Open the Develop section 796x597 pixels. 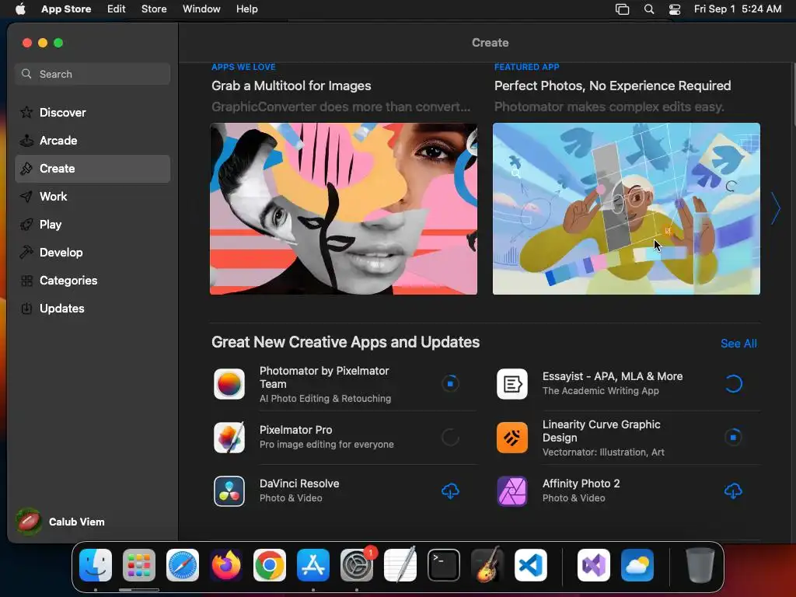tap(93, 253)
